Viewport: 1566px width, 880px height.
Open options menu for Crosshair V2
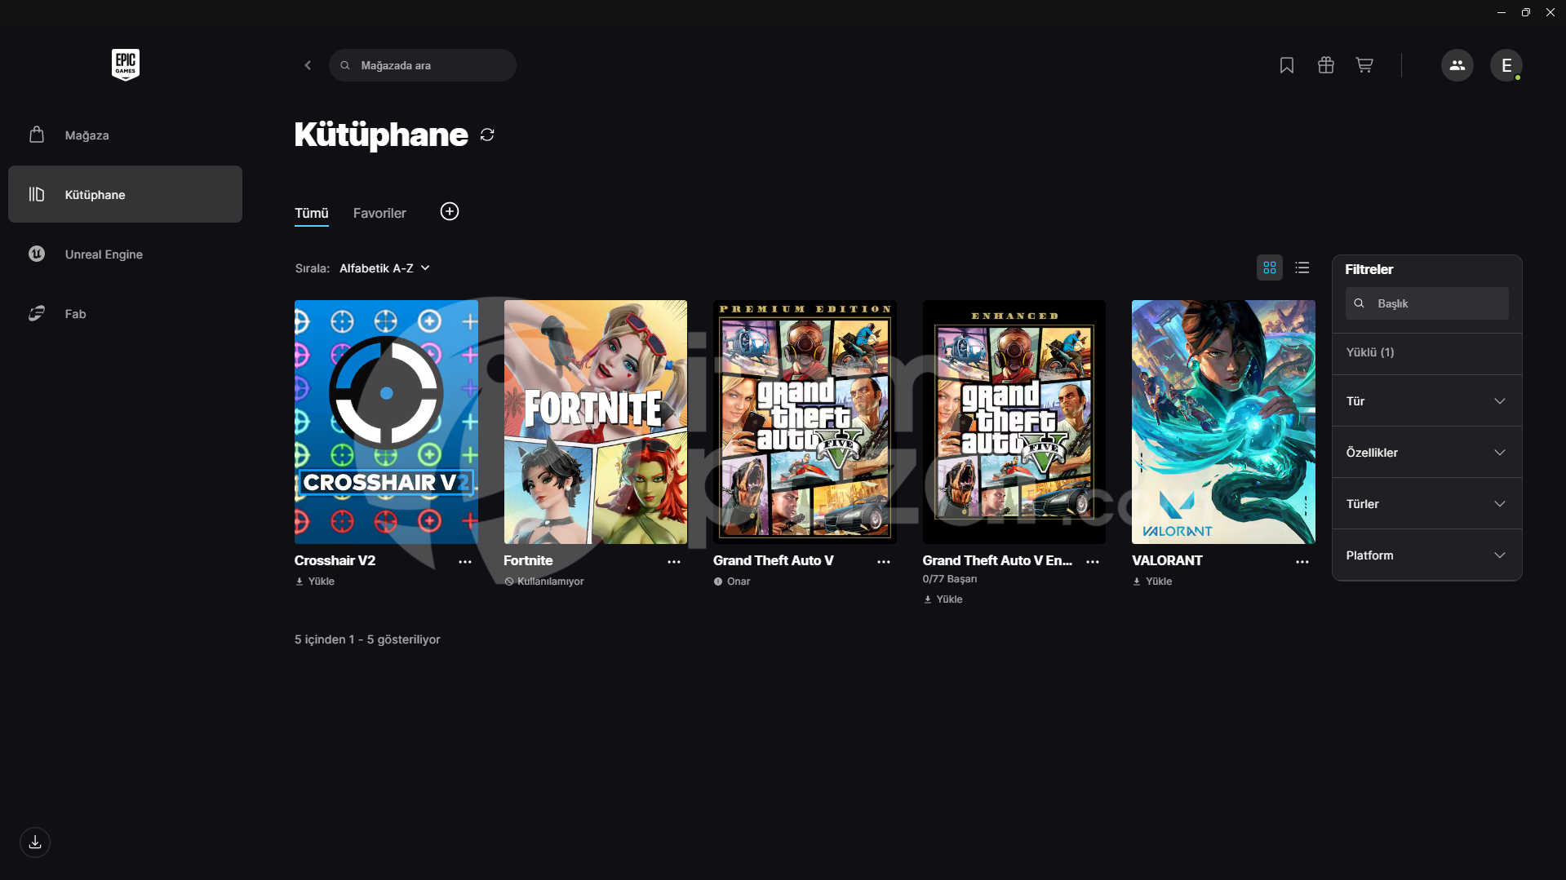[x=465, y=562]
